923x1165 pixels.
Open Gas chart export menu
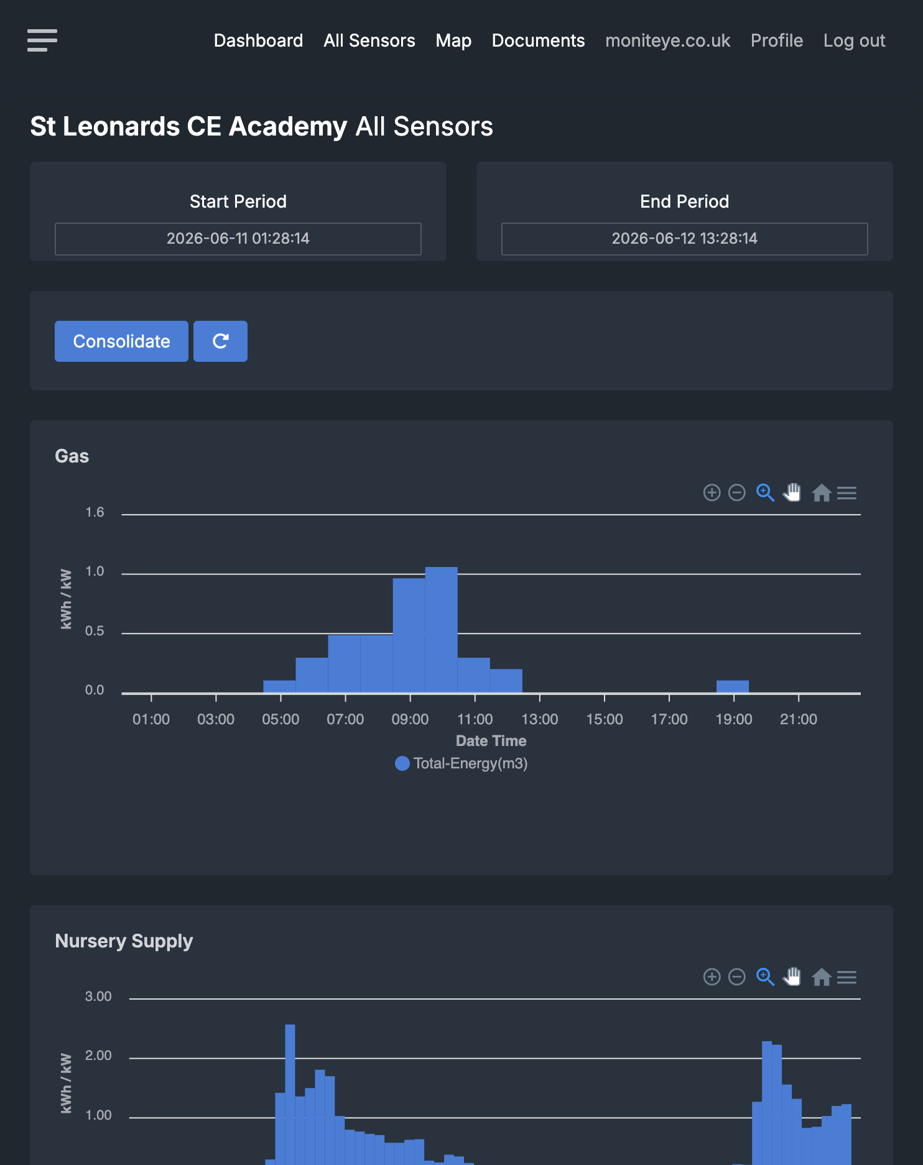847,493
